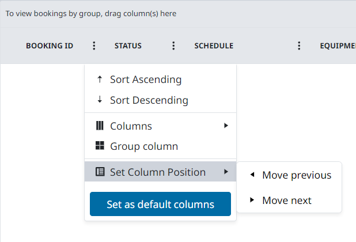356x242 pixels.
Task: Expand the Columns submenu arrow
Action: [226, 126]
